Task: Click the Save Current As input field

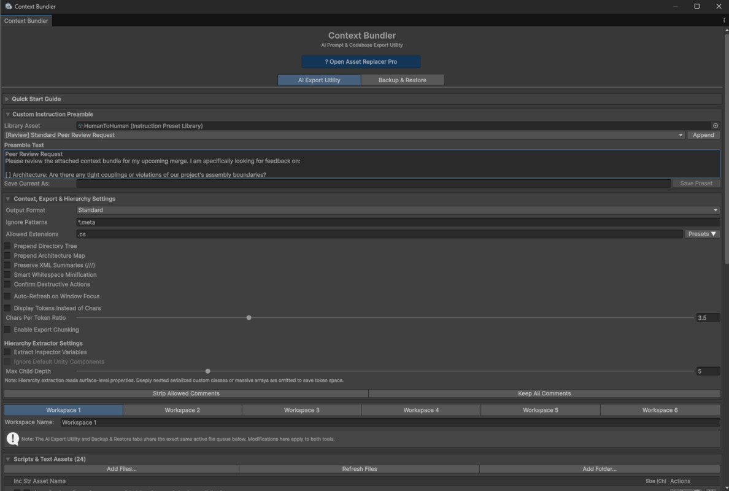Action: point(374,183)
